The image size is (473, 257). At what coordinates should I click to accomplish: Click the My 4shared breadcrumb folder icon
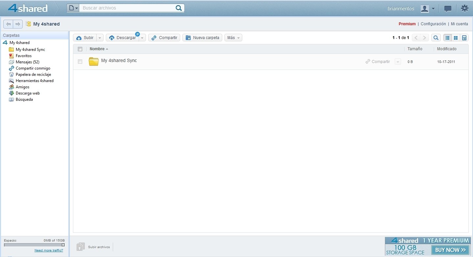(x=28, y=24)
